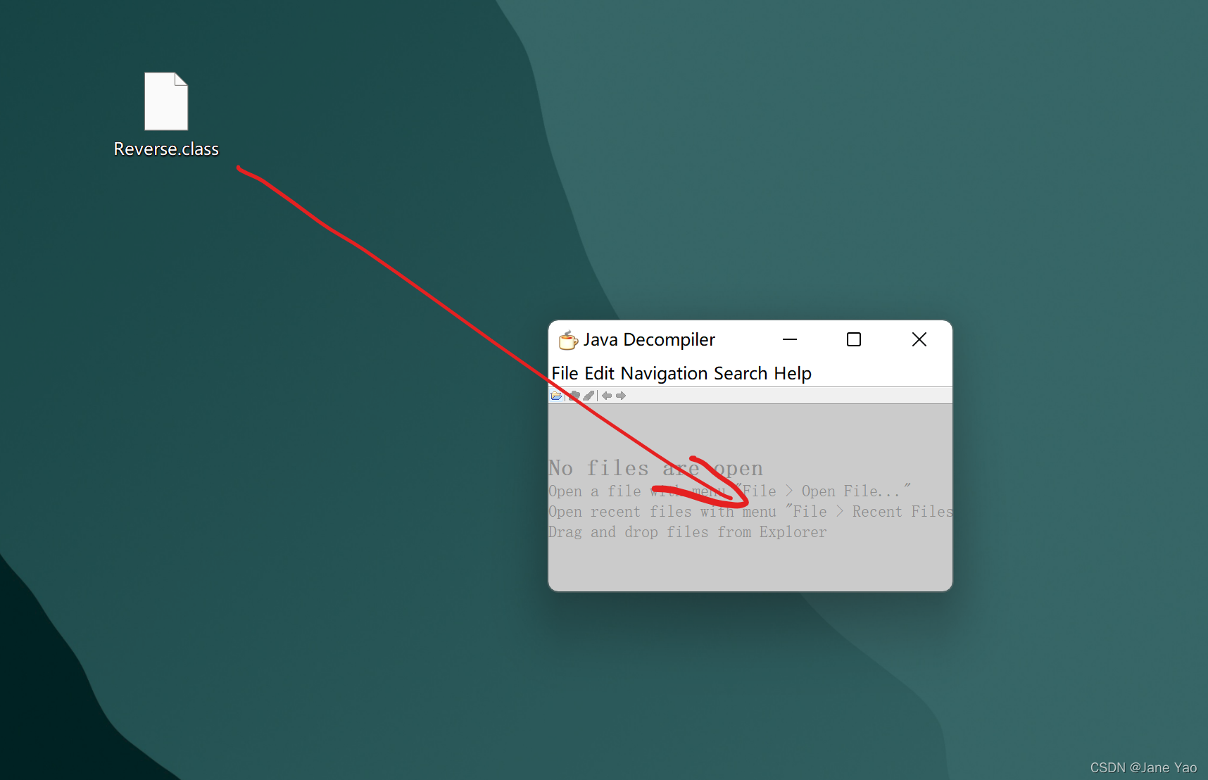
Task: Go forward with the right arrow icon
Action: pyautogui.click(x=621, y=396)
